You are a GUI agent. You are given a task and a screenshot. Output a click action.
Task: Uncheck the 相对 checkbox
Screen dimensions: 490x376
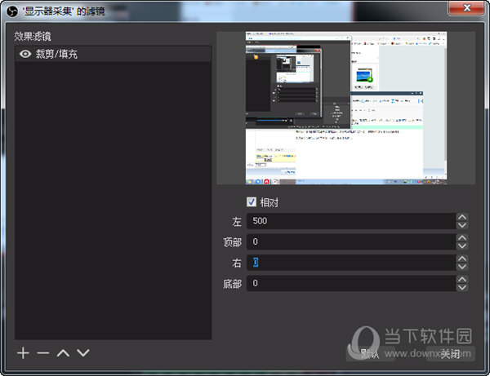coord(252,202)
